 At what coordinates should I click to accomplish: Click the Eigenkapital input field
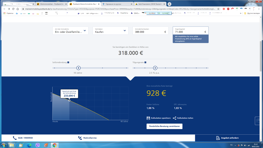pyautogui.click(x=189, y=32)
